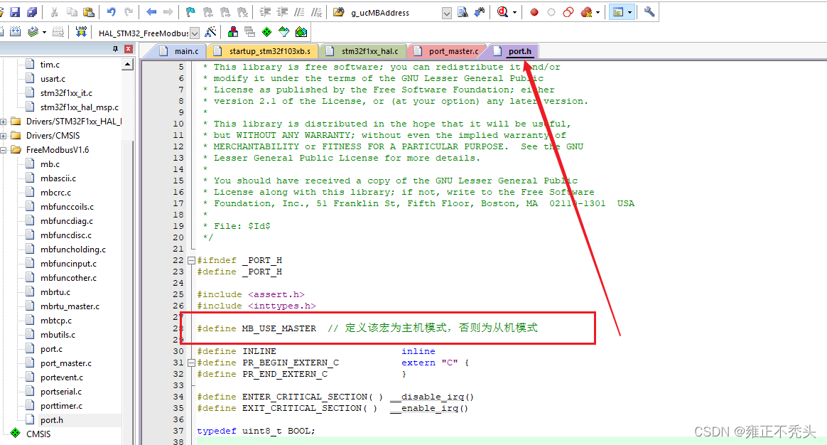
Task: Open mbrtu_master.c in project tree
Action: pyautogui.click(x=70, y=306)
